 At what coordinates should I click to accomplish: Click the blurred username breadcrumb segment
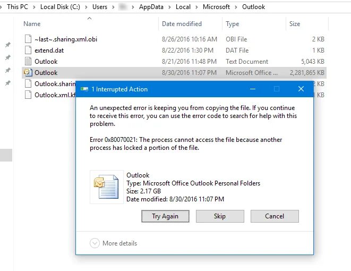123,7
